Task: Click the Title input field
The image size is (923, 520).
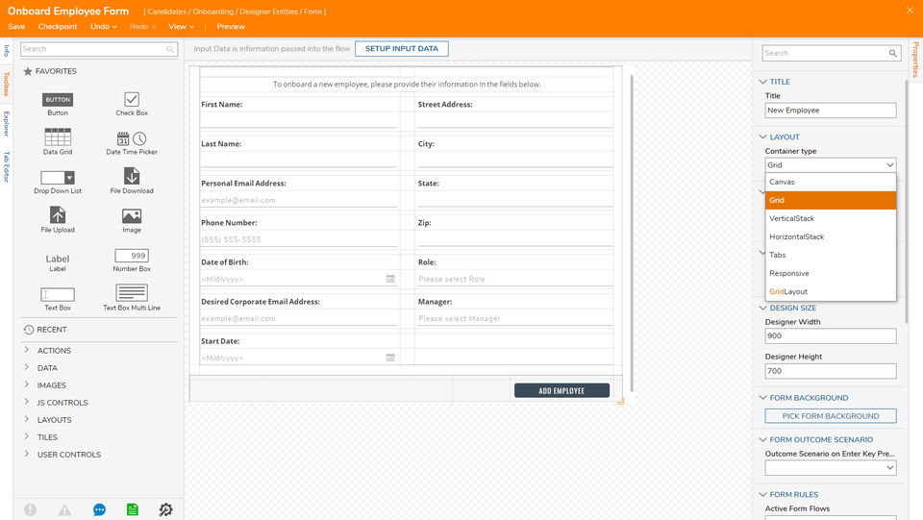Action: [831, 110]
